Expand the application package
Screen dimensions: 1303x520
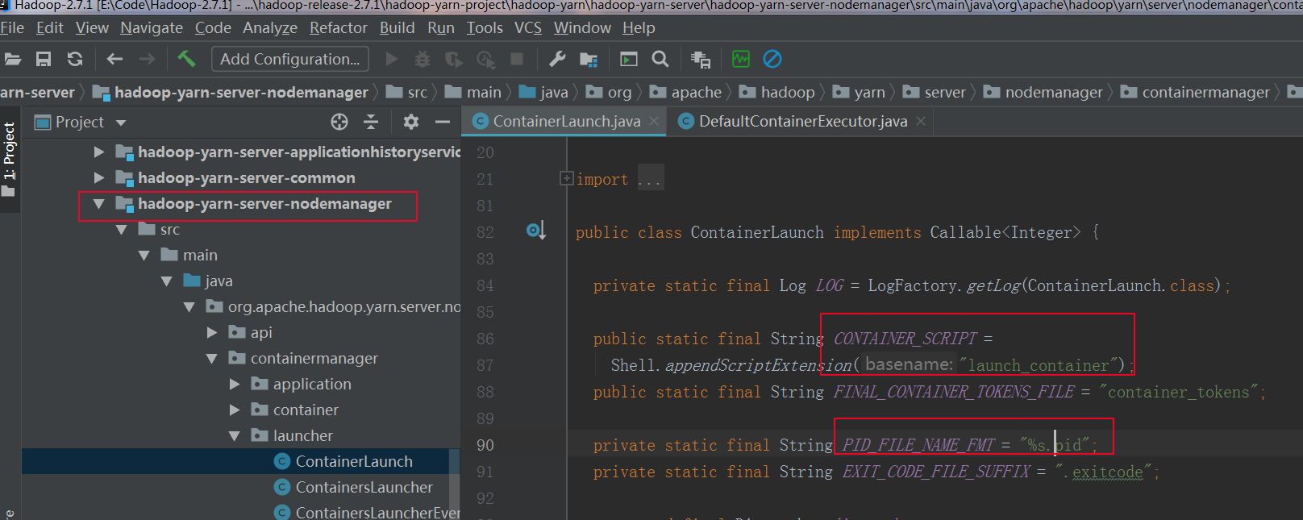(234, 384)
